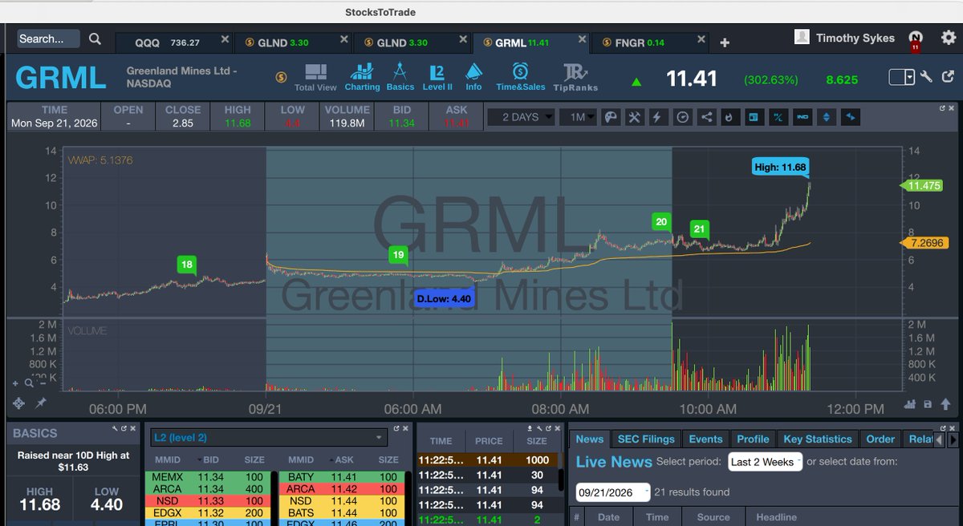Viewport: 963px width, 526px height.
Task: Click the Time&Sales panel download icon
Action: click(x=530, y=430)
